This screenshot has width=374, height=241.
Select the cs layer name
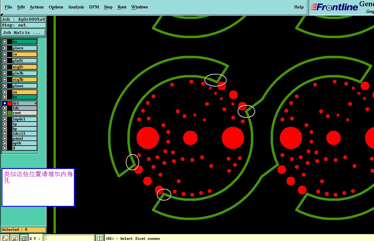tap(25, 54)
